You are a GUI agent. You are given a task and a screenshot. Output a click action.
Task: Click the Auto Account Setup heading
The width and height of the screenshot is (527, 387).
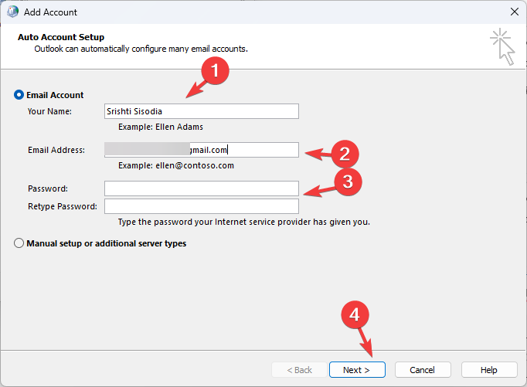[x=60, y=37]
